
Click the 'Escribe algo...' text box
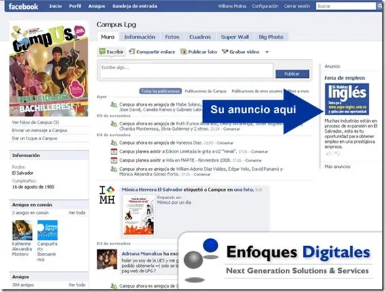click(186, 70)
